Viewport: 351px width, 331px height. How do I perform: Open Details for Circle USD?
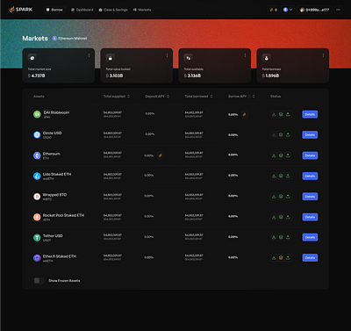pyautogui.click(x=310, y=135)
